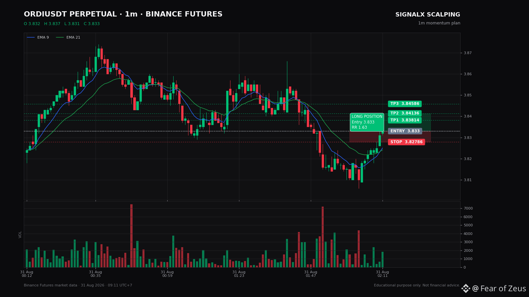Click the 7000 volume axis label
The image size is (529, 297).
pyautogui.click(x=468, y=209)
